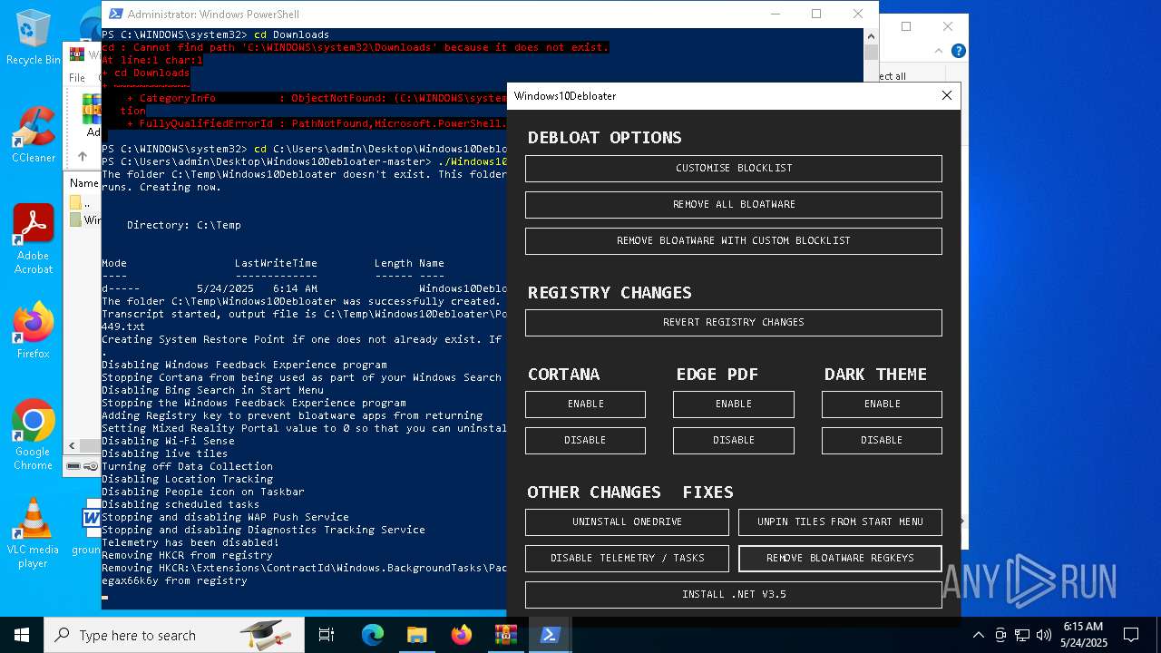Screen dimensions: 1161x653
Task: Click Remove All Bloatware
Action: point(733,204)
